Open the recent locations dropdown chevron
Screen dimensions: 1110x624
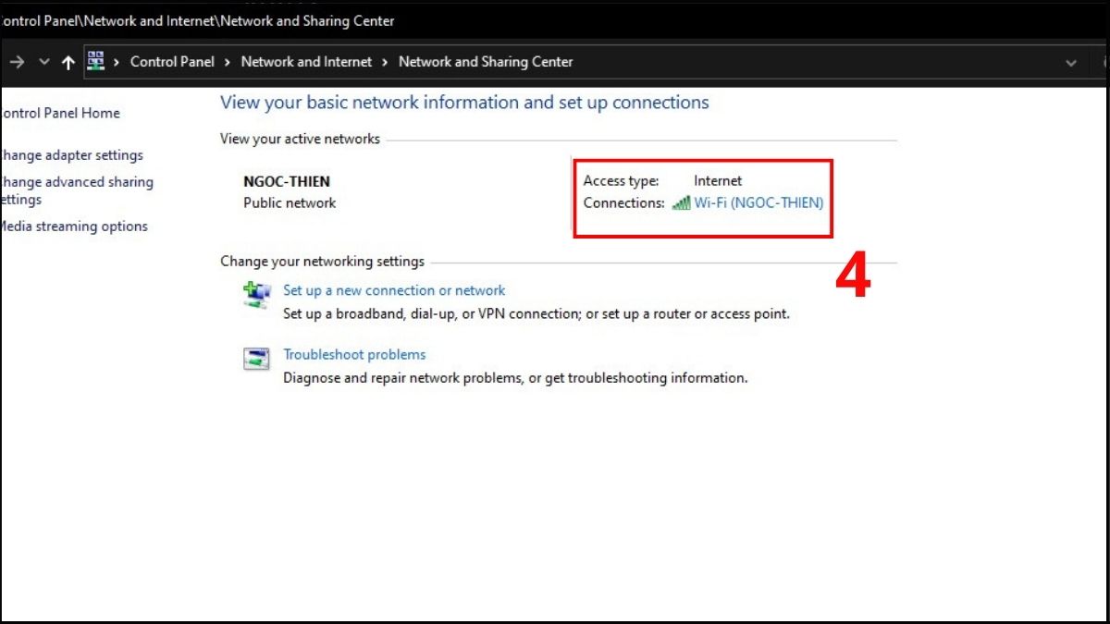pyautogui.click(x=43, y=61)
